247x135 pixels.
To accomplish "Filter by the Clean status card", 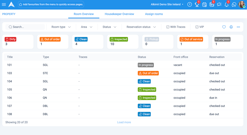I will pos(88,42).
